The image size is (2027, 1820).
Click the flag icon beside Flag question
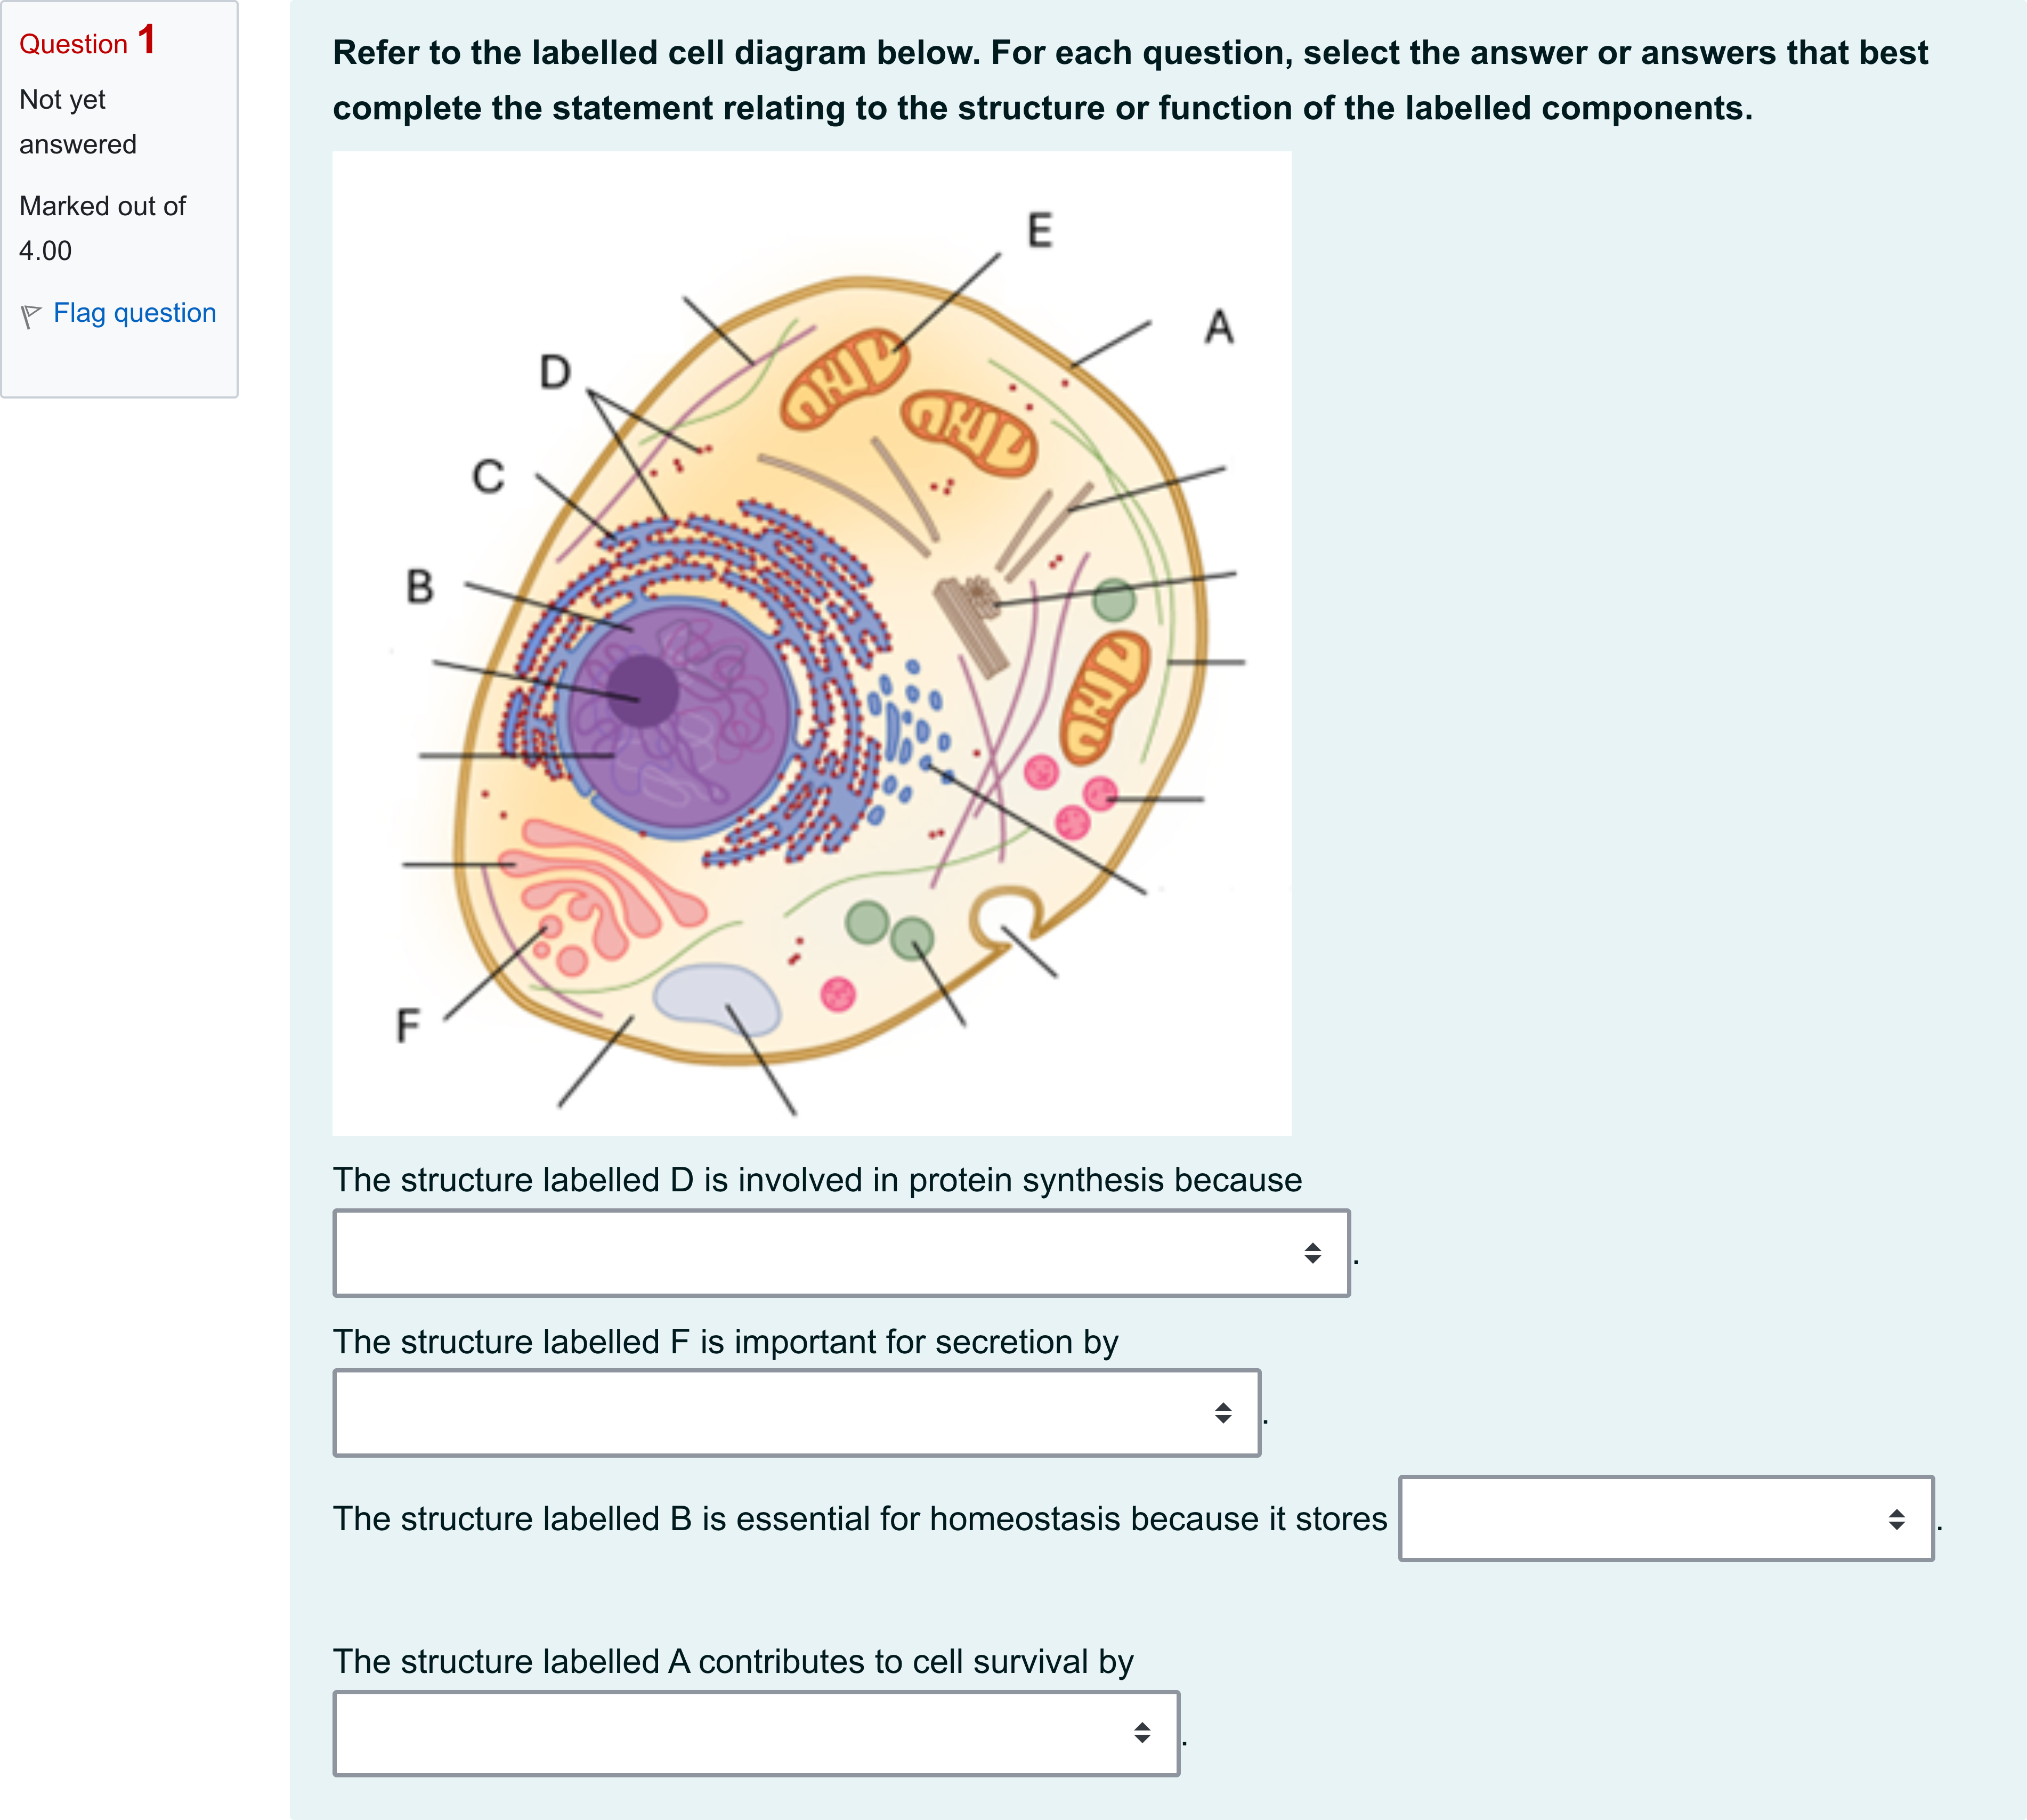(x=30, y=316)
